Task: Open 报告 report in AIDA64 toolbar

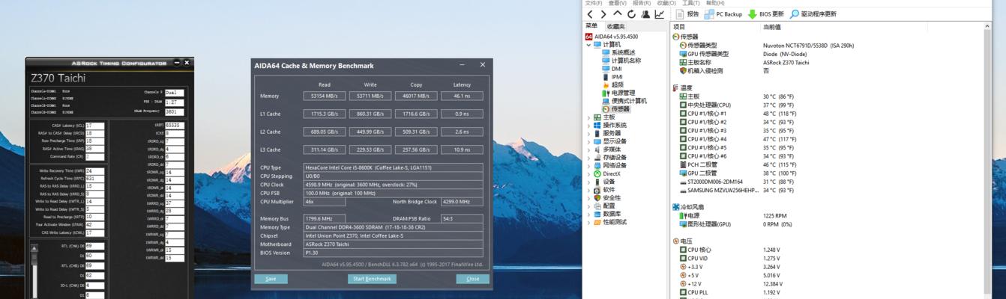Action: [687, 14]
